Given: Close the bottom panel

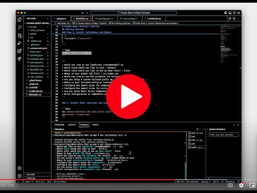Looking at the screenshot, I should (x=238, y=125).
